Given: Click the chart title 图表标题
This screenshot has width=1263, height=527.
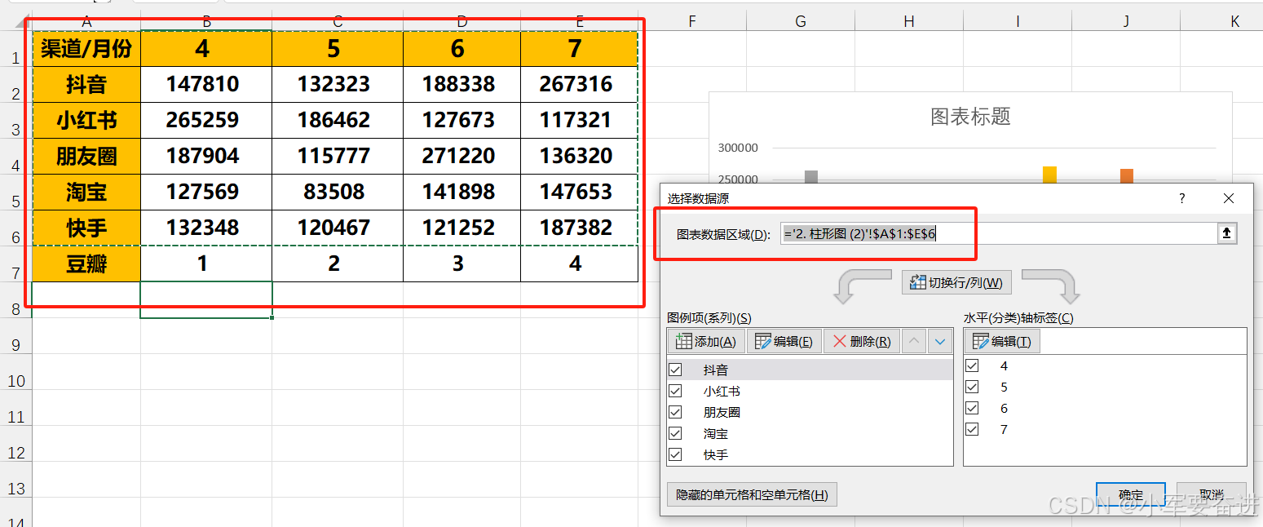Looking at the screenshot, I should [970, 117].
